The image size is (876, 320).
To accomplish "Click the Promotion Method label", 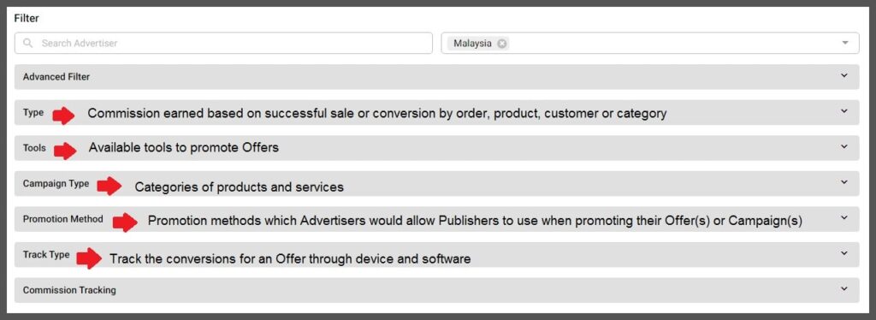I will [x=63, y=219].
